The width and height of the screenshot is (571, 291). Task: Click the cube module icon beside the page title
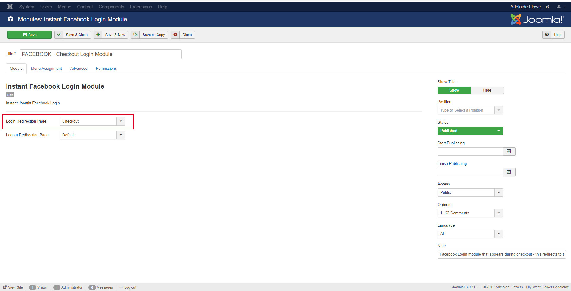(10, 19)
